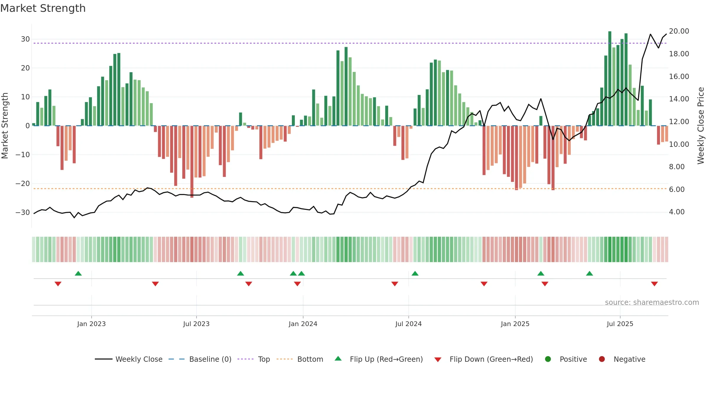Select the Flip Down marker just before Jul 2024

[395, 284]
